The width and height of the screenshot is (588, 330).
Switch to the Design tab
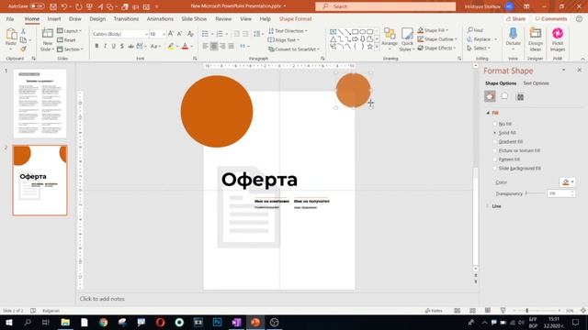[x=97, y=18]
